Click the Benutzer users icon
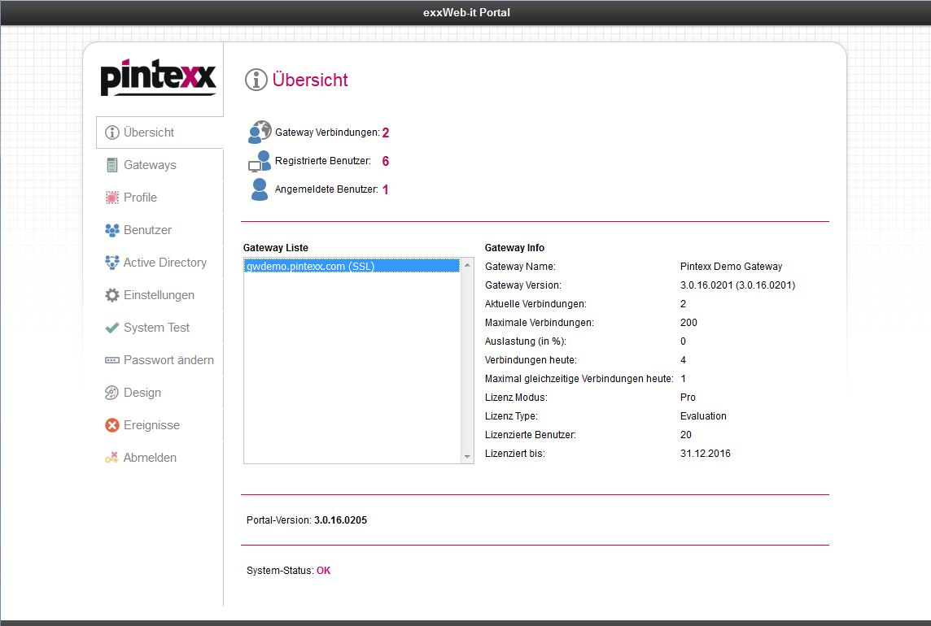Image resolution: width=931 pixels, height=626 pixels. pyautogui.click(x=112, y=230)
